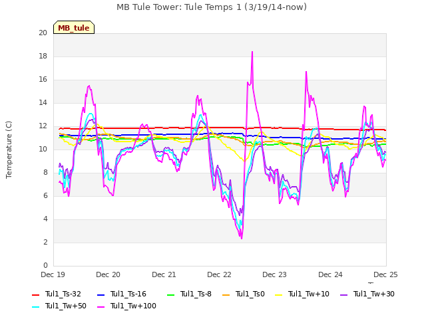Click the green Tul1_Ts-8 legend swatch
The image size is (426, 319).
[x=170, y=294]
